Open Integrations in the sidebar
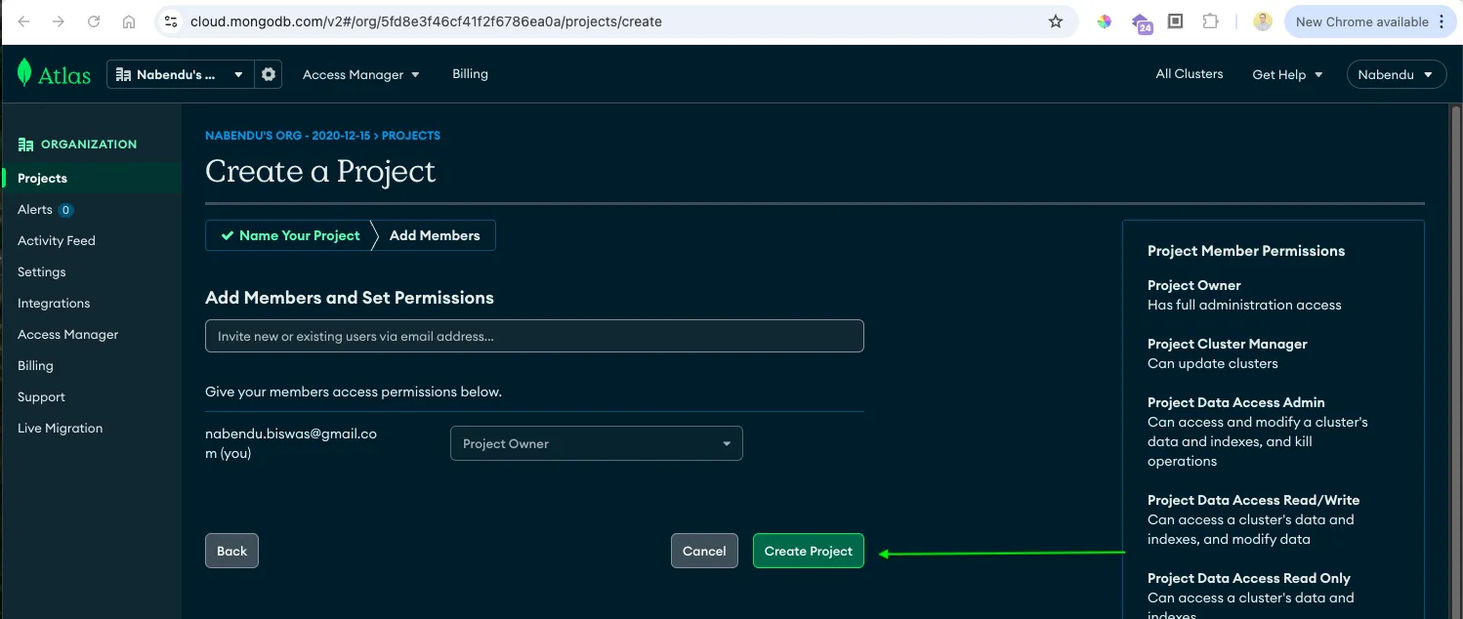1463x619 pixels. 54,304
